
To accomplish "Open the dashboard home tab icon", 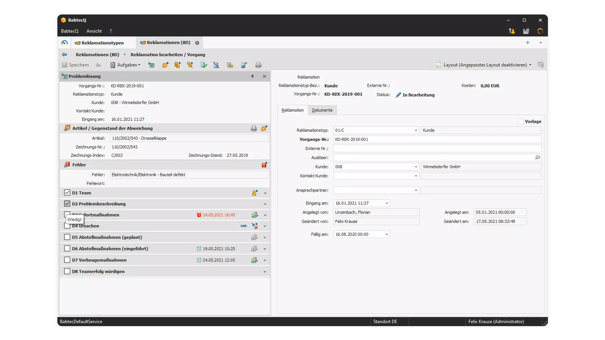I will 65,42.
